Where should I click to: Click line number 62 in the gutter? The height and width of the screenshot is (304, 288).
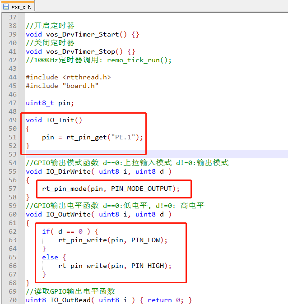pyautogui.click(x=13, y=231)
